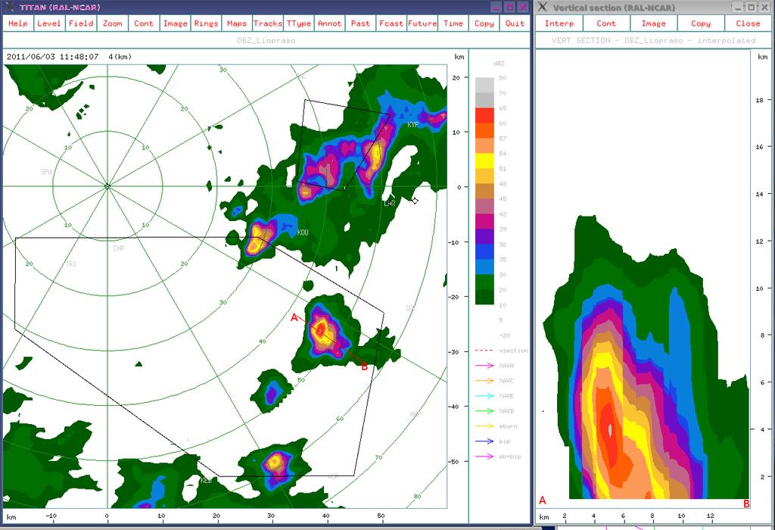
Task: Click the Past menu button
Action: pos(360,23)
